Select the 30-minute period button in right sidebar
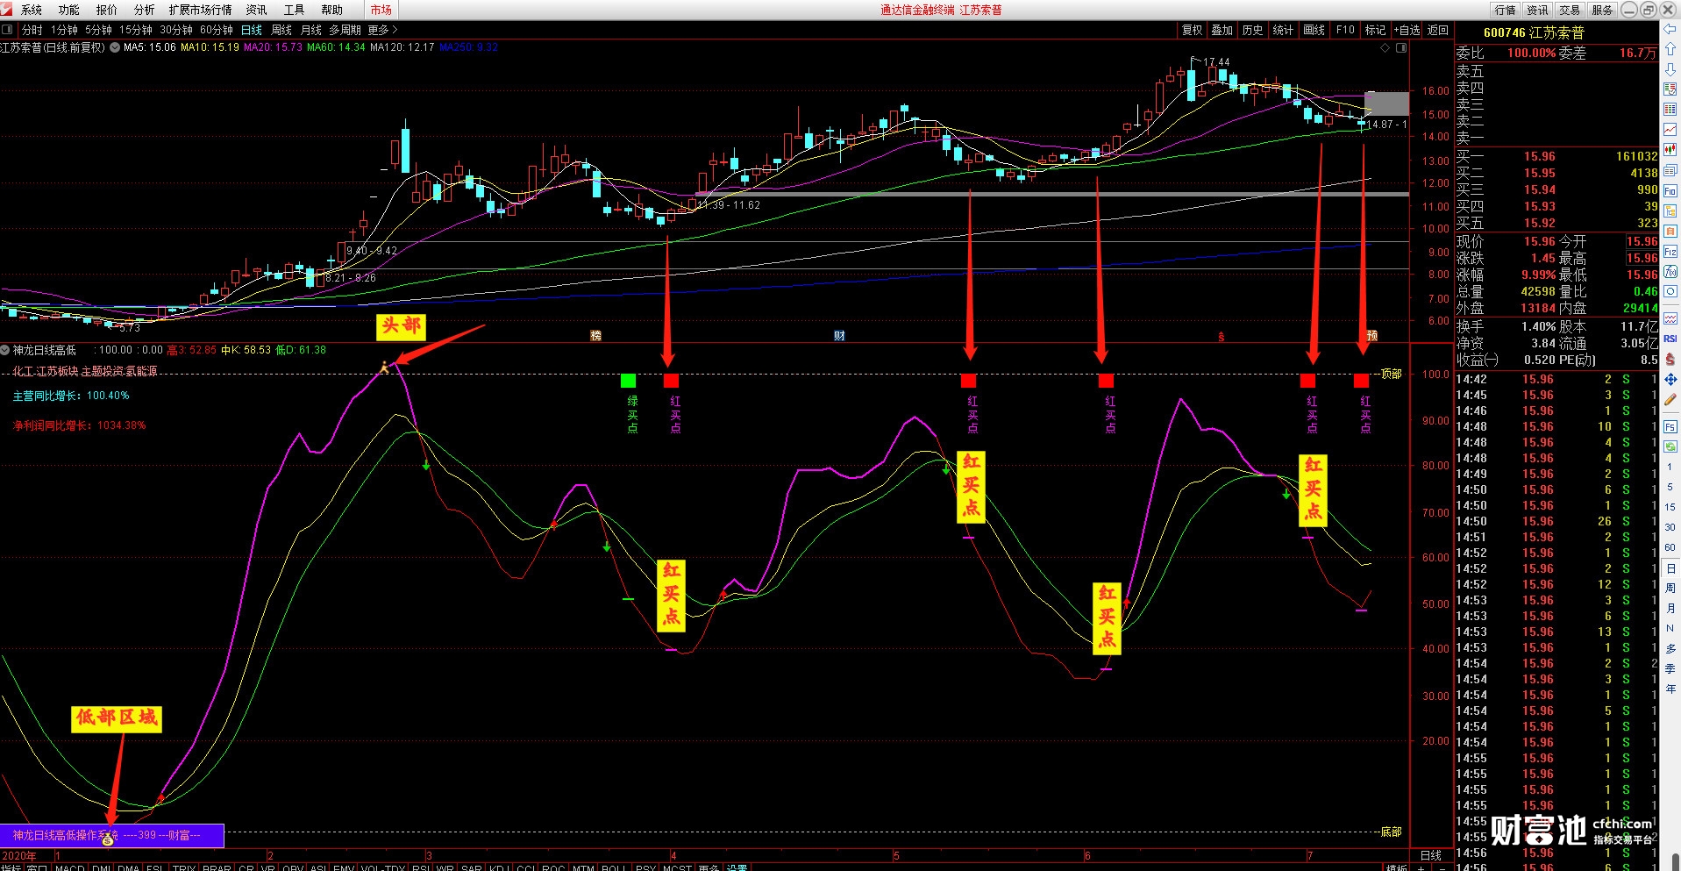This screenshot has width=1681, height=871. (1670, 527)
